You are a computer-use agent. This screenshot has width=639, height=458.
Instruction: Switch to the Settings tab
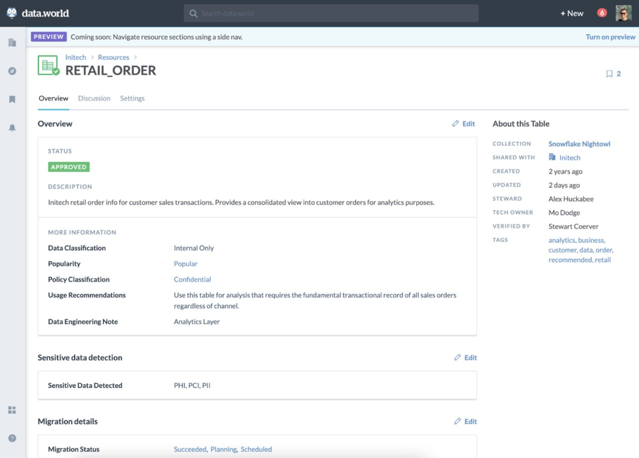[132, 98]
